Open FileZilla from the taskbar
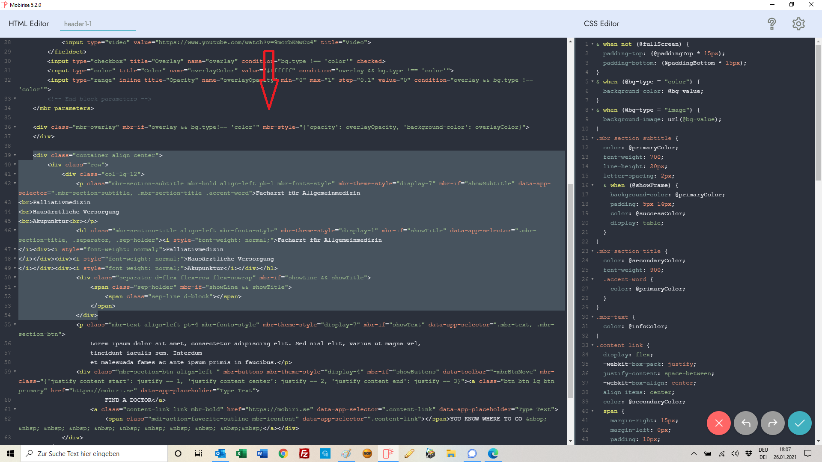This screenshot has width=822, height=462. coord(304,453)
